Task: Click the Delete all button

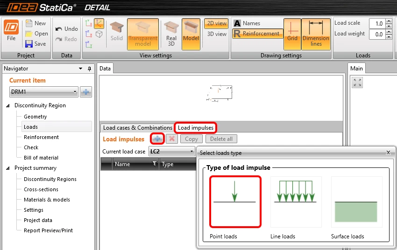Action: point(221,139)
